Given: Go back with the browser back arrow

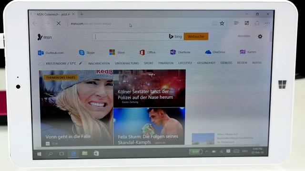Looking at the screenshot, I should pos(35,23).
